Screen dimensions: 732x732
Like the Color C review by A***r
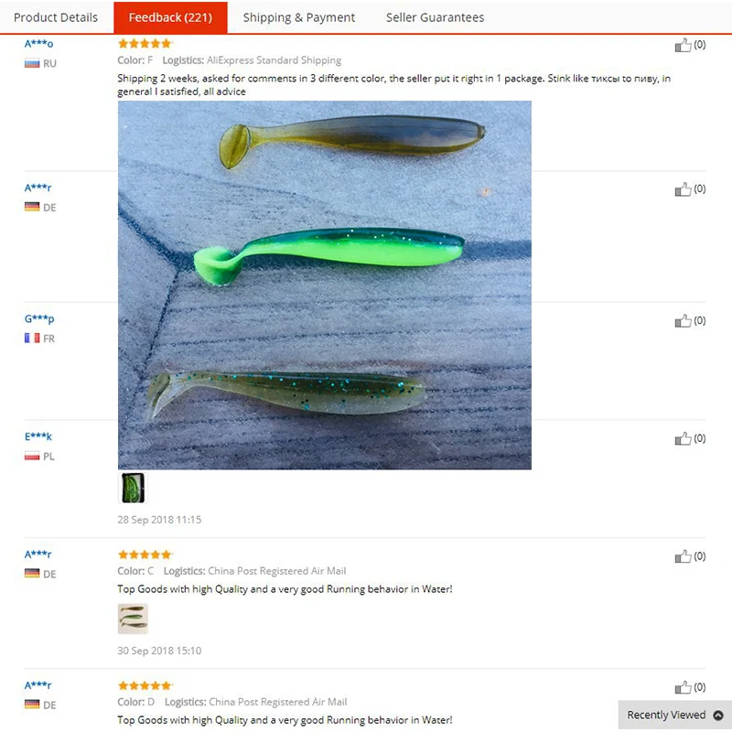[683, 556]
